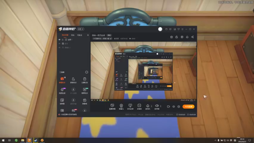Open the hamburger menu in the title bar
The width and height of the screenshot is (254, 143).
182,29
